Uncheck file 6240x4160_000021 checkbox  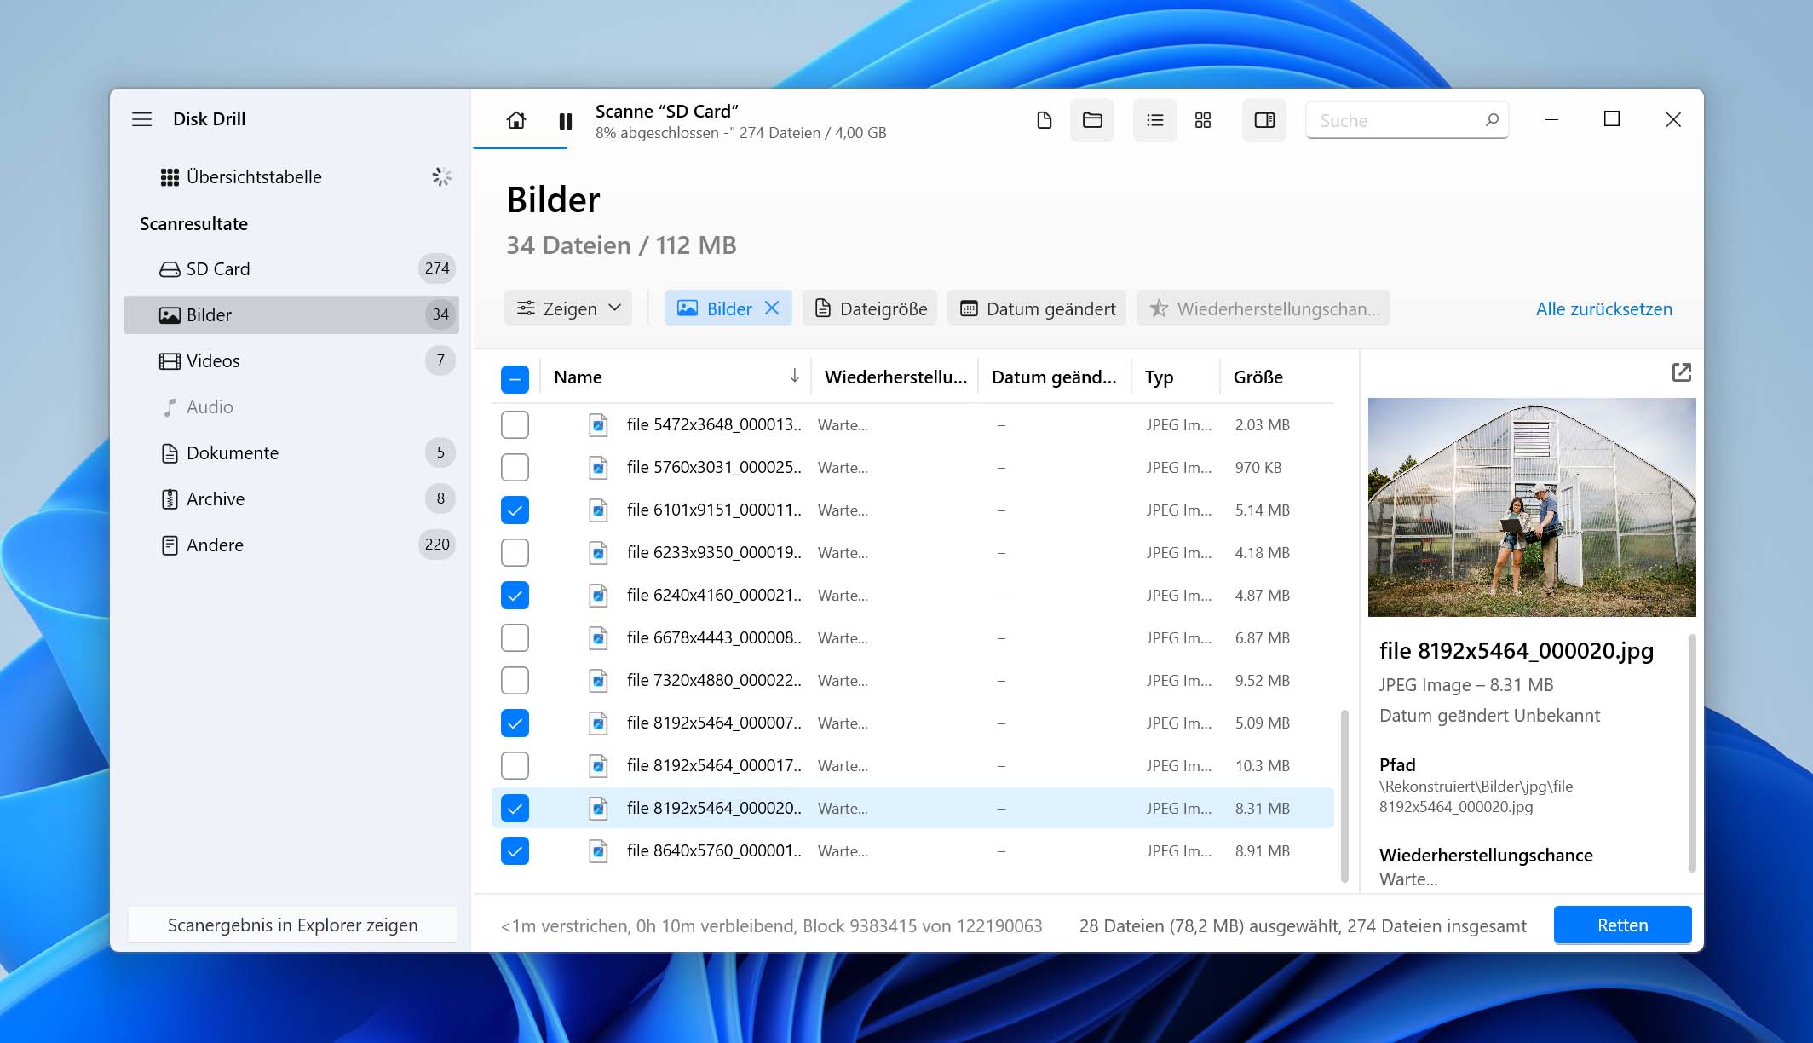click(515, 596)
